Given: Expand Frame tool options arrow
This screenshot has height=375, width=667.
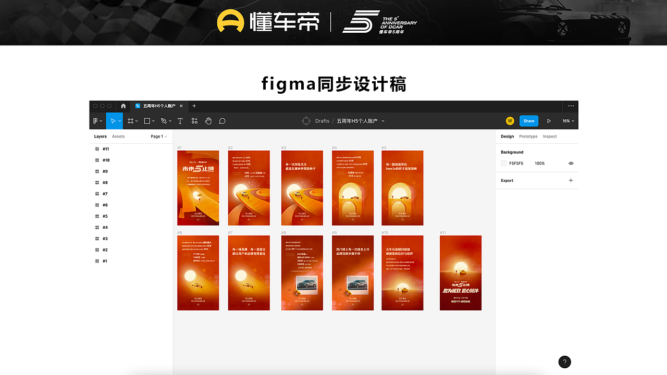Looking at the screenshot, I should coord(137,121).
